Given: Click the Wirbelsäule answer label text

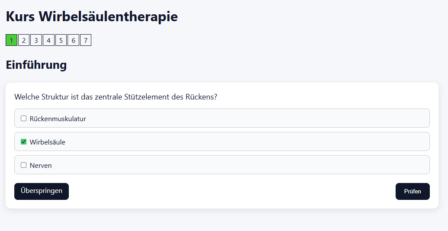Looking at the screenshot, I should (48, 142).
